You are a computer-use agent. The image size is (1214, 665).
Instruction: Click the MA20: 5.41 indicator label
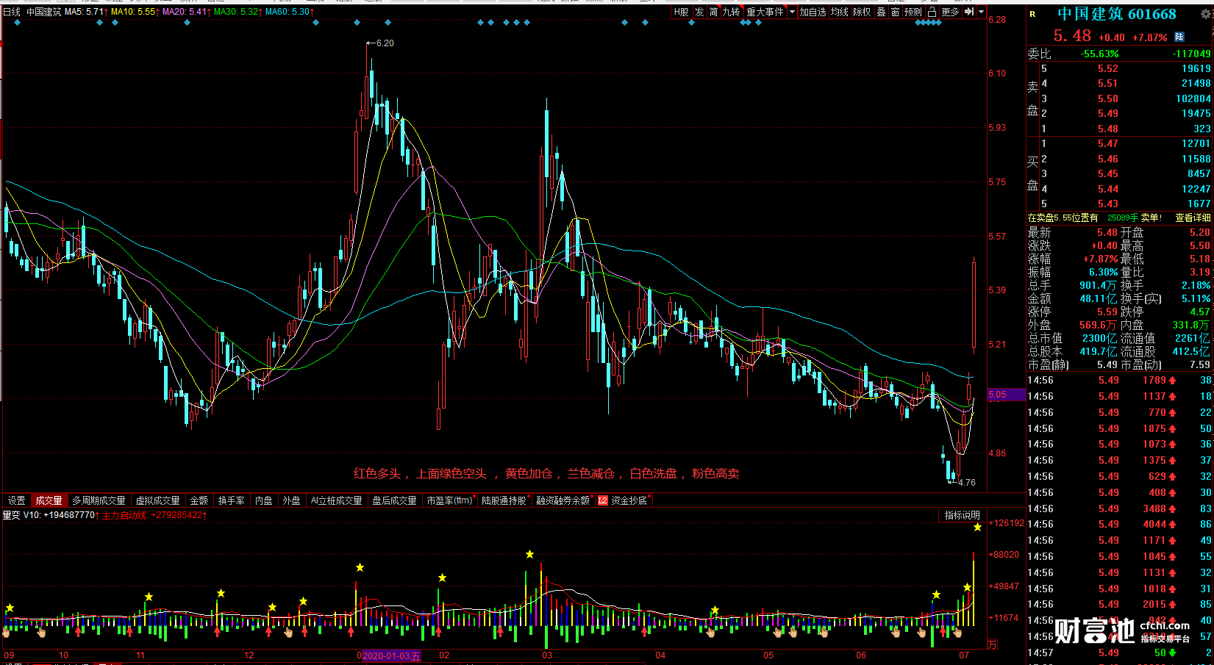[x=187, y=12]
